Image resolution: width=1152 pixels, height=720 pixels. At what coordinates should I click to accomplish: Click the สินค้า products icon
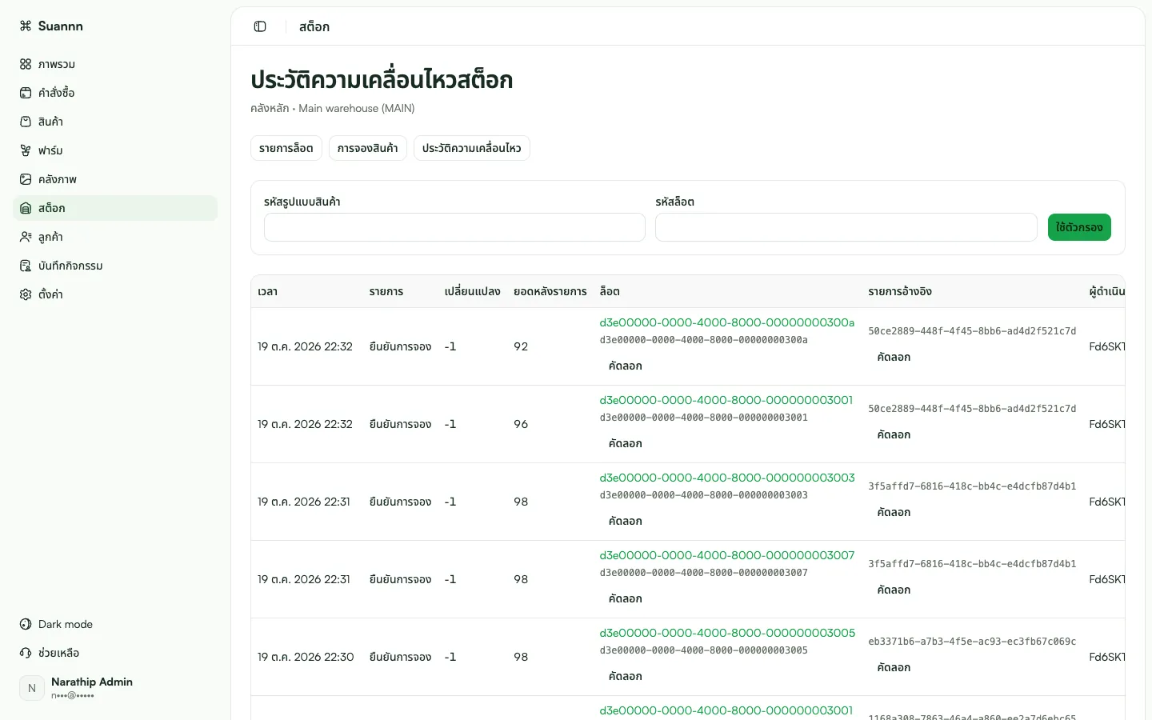[x=26, y=122]
